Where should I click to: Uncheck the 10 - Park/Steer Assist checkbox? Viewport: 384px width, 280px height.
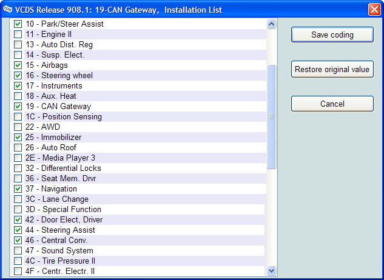point(18,24)
